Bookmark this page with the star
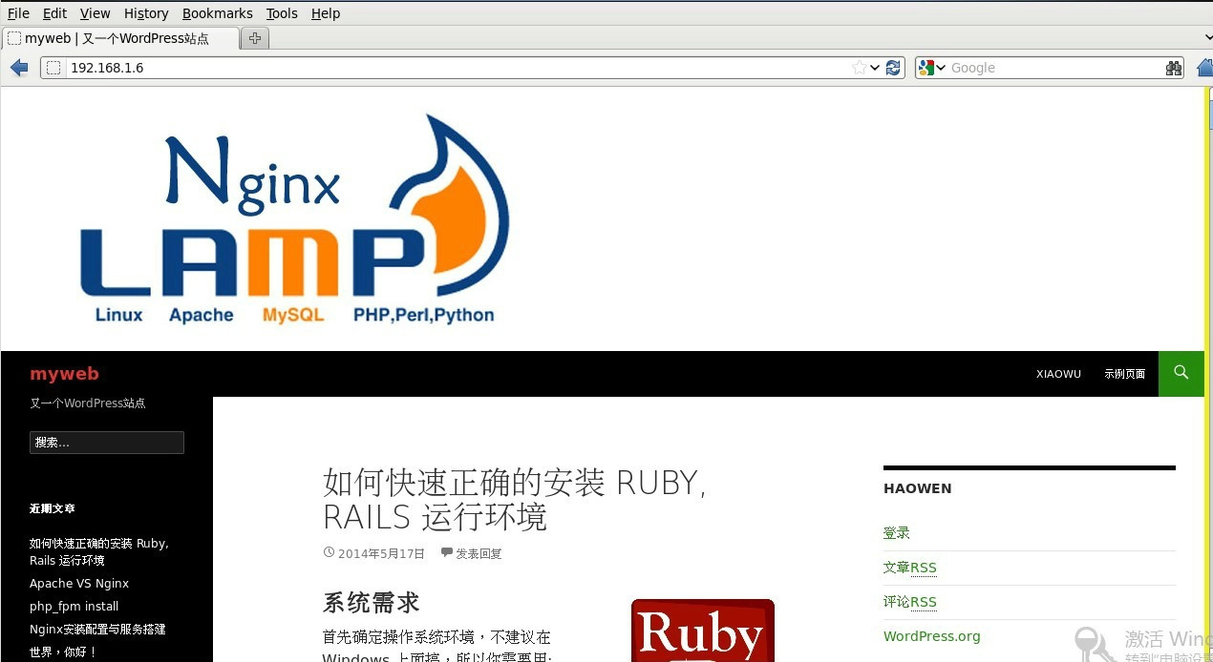Screen dimensions: 1213x662 pyautogui.click(x=859, y=68)
